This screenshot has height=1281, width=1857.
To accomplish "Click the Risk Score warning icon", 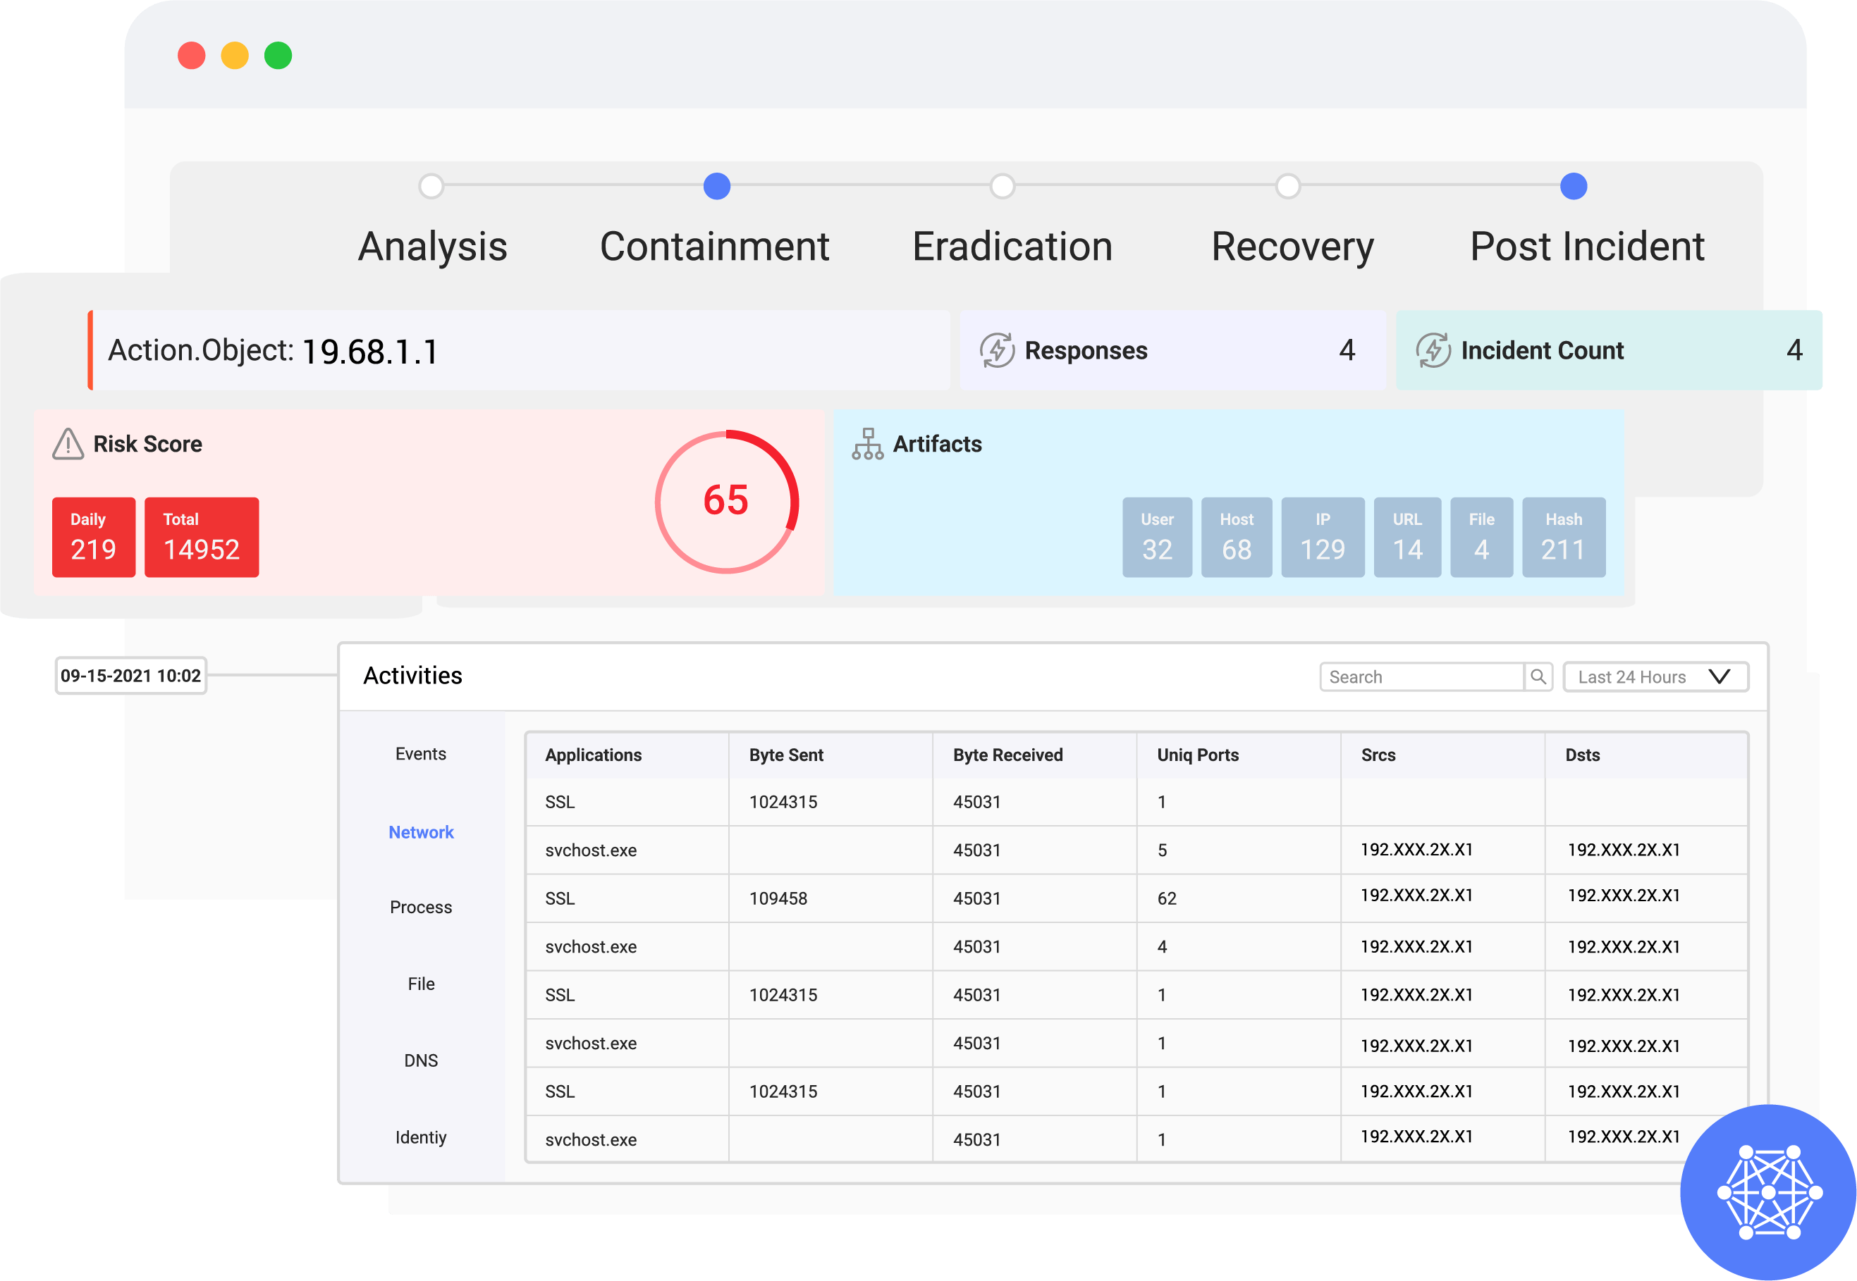I will click(69, 444).
